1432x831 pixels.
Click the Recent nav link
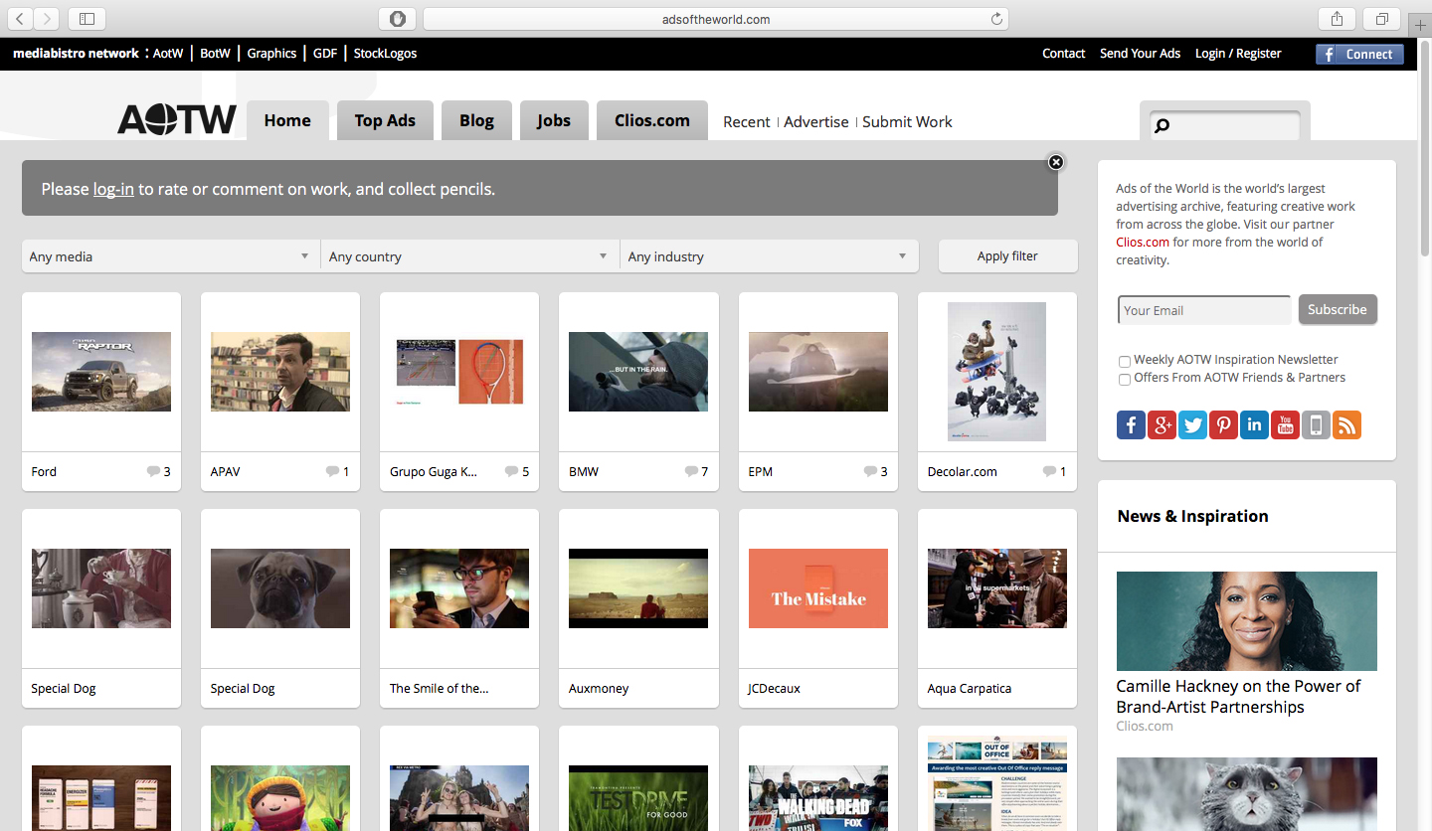(x=747, y=121)
